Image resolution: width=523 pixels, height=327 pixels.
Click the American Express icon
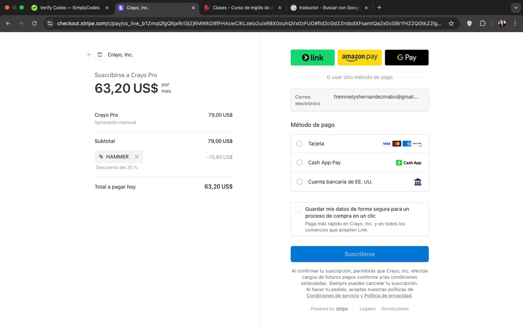pyautogui.click(x=407, y=144)
